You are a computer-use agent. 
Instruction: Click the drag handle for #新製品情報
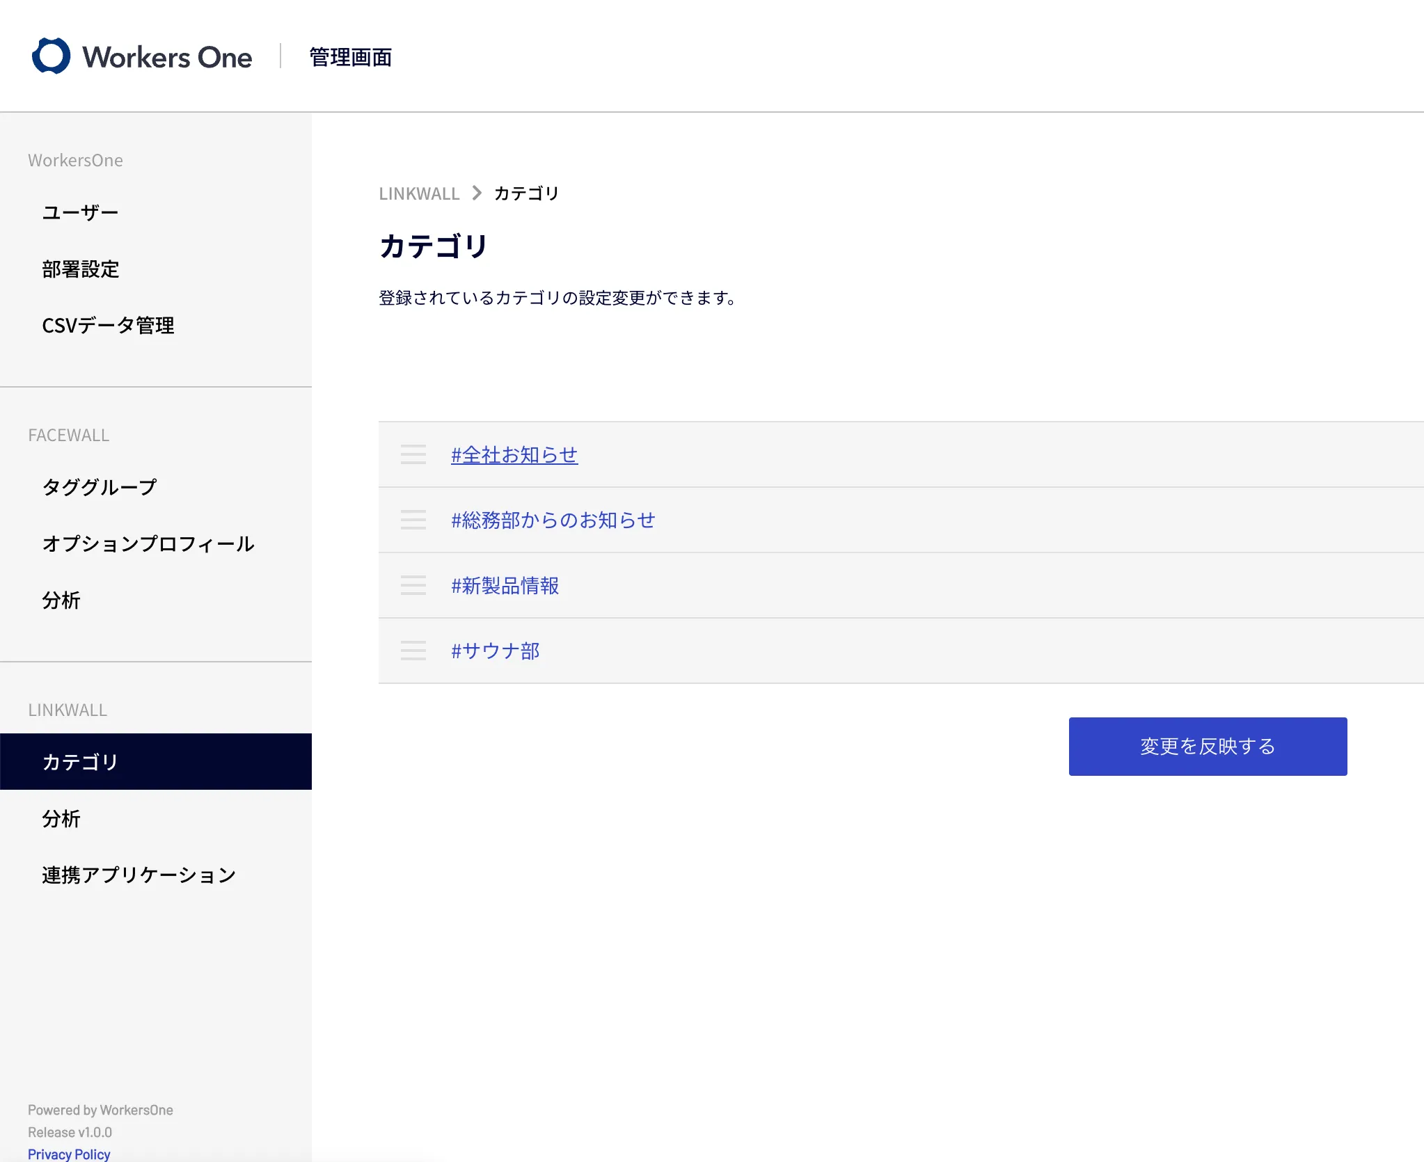click(413, 585)
